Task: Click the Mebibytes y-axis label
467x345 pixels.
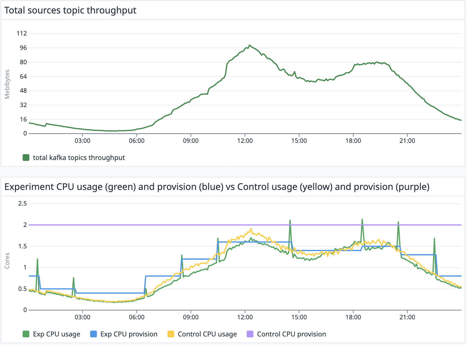Action: click(7, 84)
